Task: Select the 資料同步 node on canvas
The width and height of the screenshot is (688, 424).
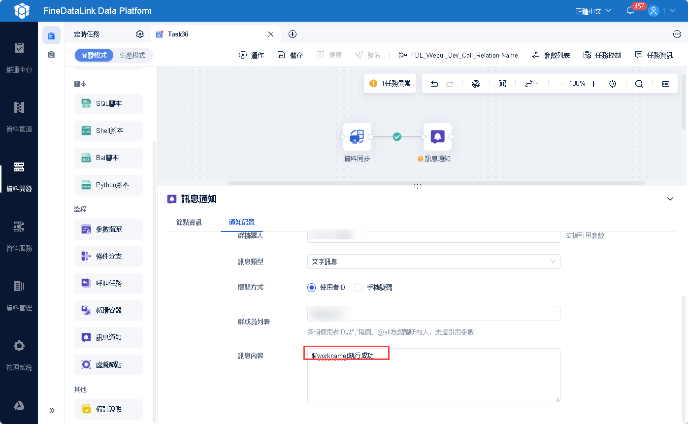Action: click(x=357, y=137)
